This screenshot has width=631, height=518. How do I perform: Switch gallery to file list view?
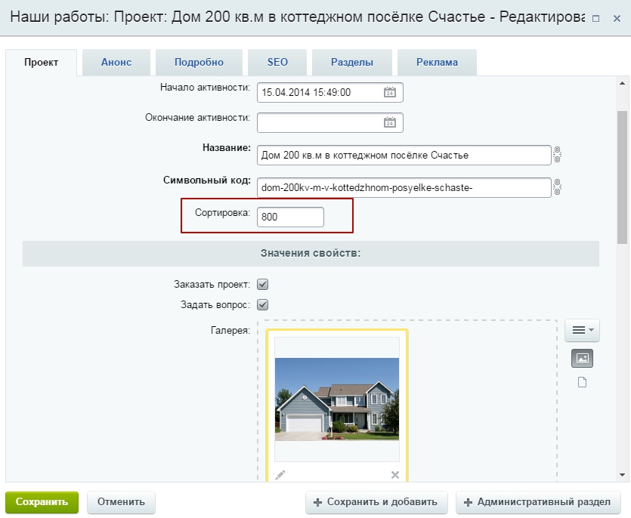click(x=582, y=382)
